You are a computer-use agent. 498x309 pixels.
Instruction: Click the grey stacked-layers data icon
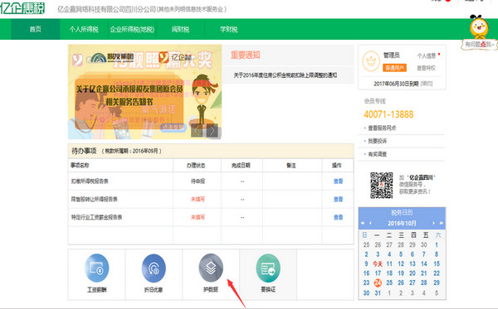[211, 268]
